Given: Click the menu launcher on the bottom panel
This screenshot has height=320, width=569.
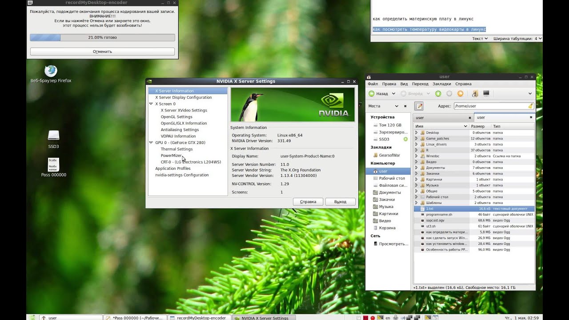Looking at the screenshot, I should coord(32,318).
